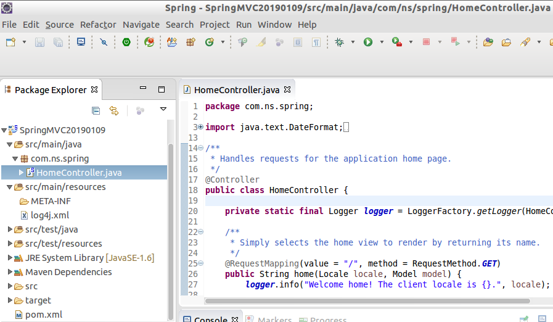Viewport: 553px width, 322px height.
Task: Toggle Mark Occurrences highlighter icon
Action: [261, 43]
